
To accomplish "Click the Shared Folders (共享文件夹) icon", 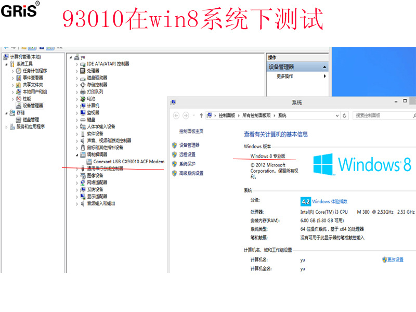I will (x=19, y=85).
